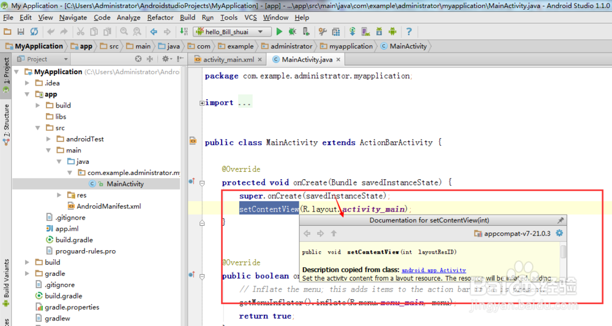Click documentation popup forward arrow

pos(321,233)
